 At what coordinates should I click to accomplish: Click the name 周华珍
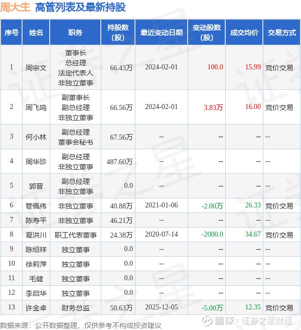pyautogui.click(x=36, y=162)
